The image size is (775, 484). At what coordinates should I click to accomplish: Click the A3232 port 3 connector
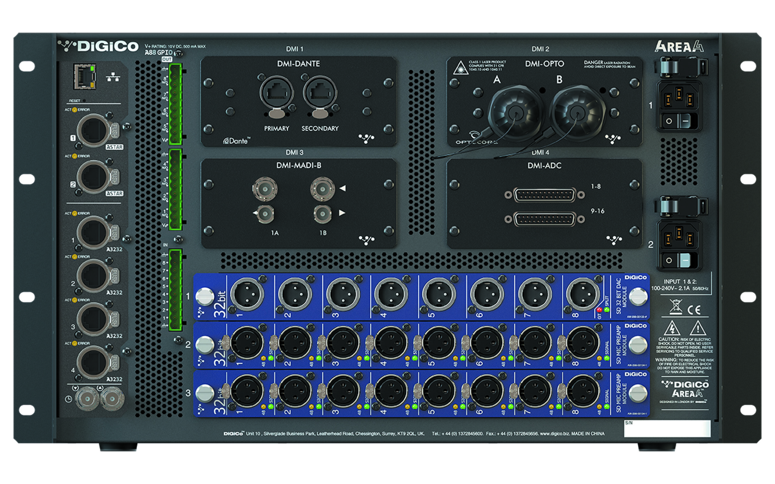[94, 319]
